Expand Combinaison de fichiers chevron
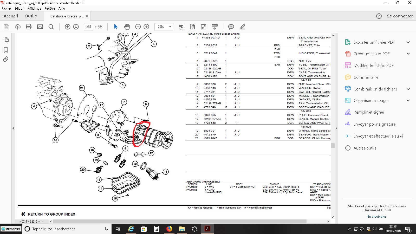 click(408, 89)
